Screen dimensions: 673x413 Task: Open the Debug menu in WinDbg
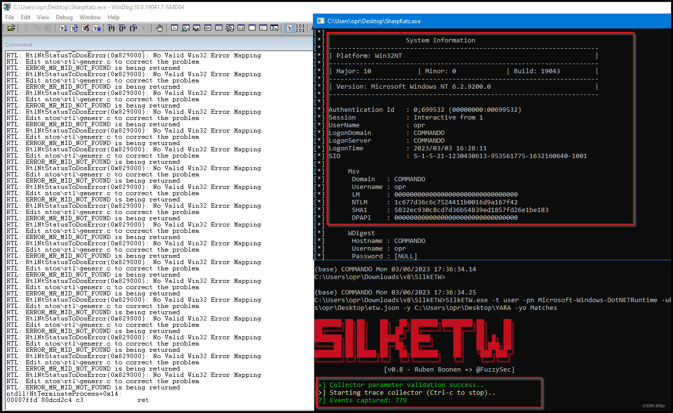click(64, 17)
